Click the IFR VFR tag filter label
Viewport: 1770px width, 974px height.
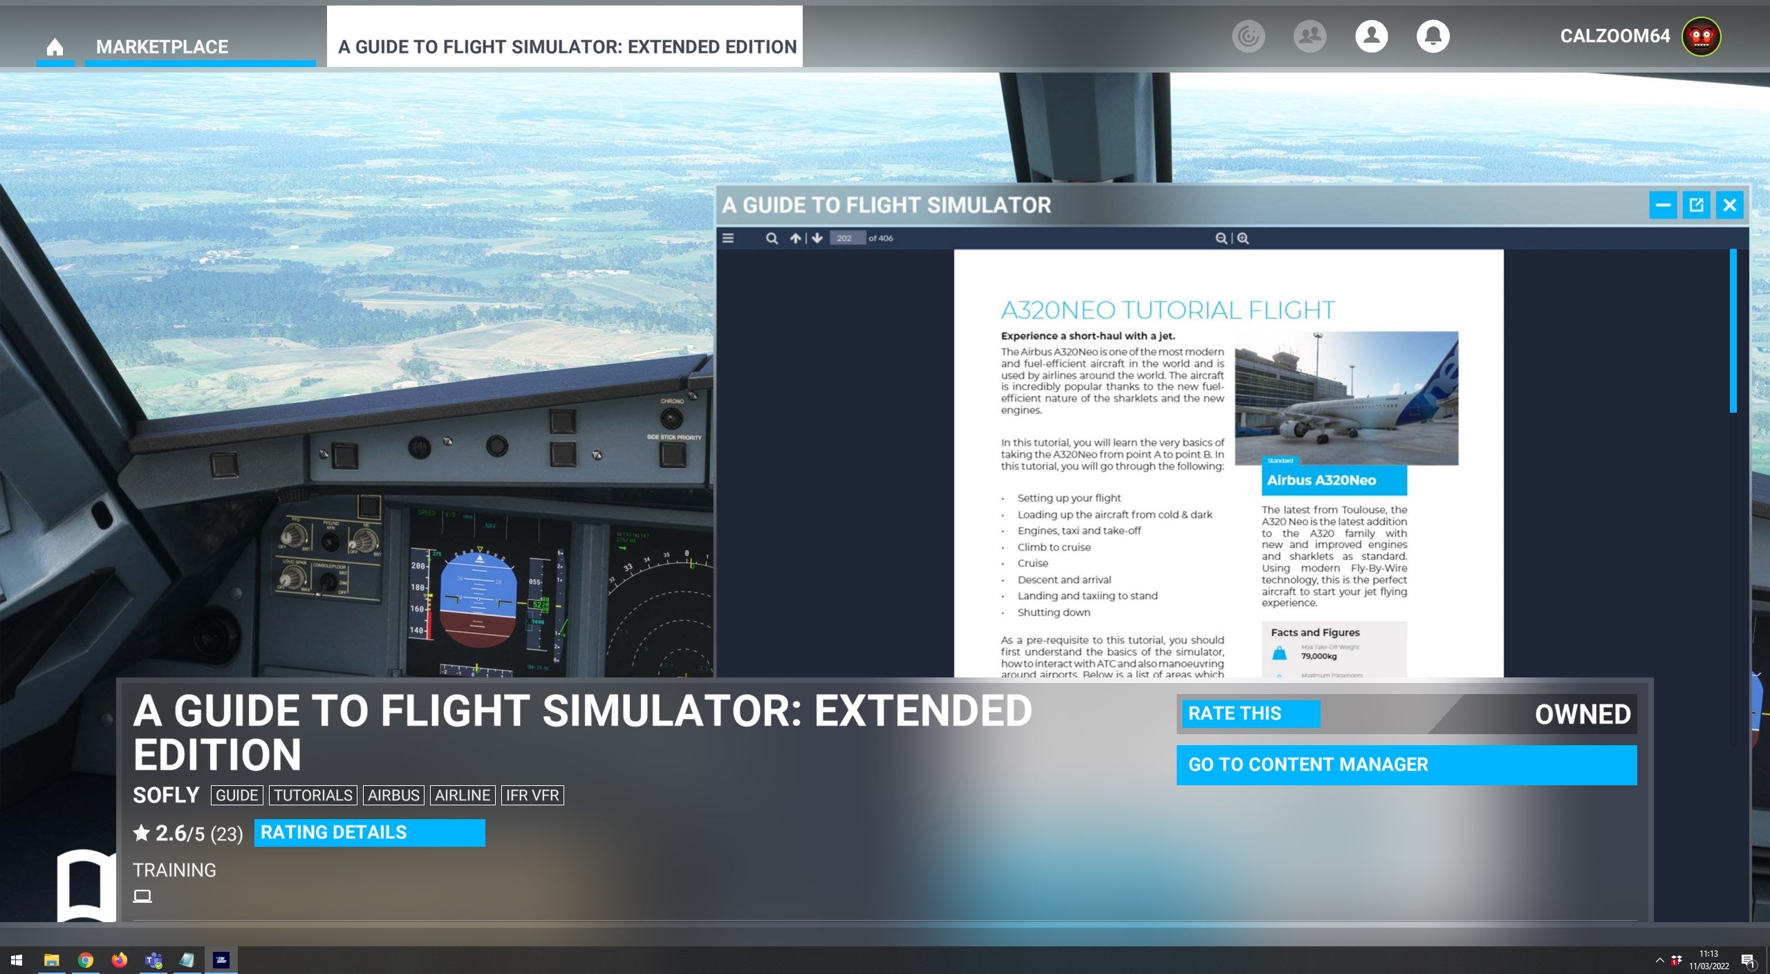pyautogui.click(x=532, y=795)
